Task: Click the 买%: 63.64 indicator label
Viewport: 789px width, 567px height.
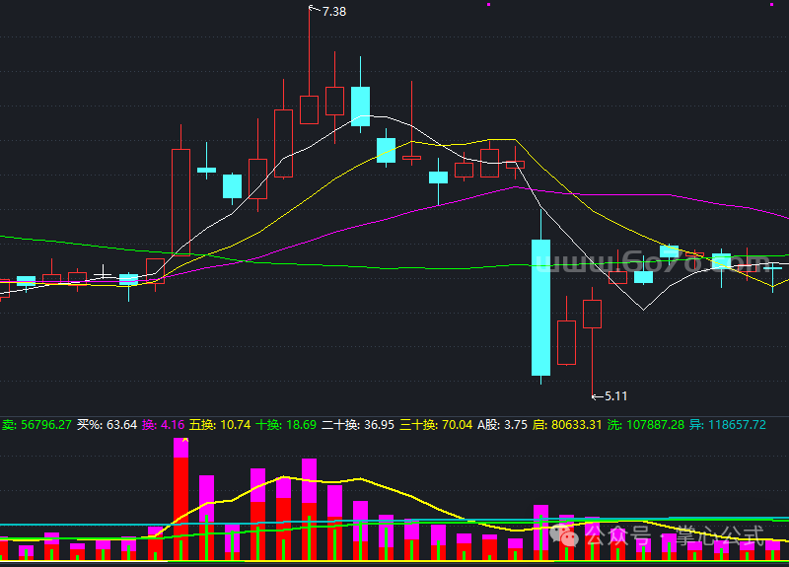Action: point(108,425)
